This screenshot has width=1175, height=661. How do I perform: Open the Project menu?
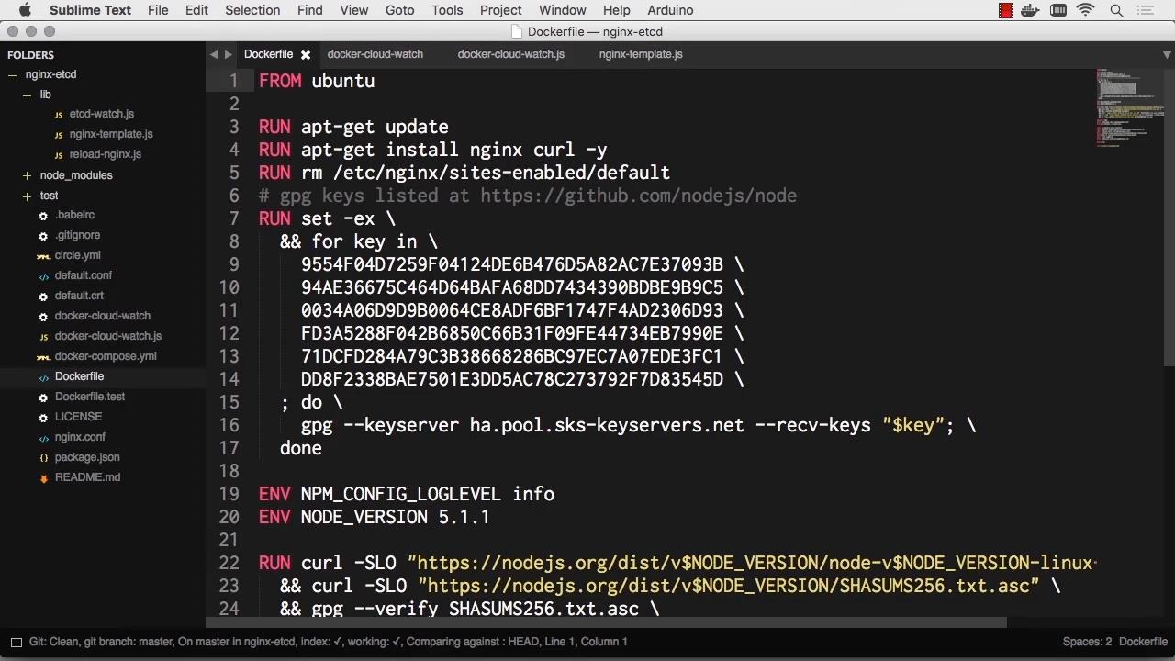point(501,10)
